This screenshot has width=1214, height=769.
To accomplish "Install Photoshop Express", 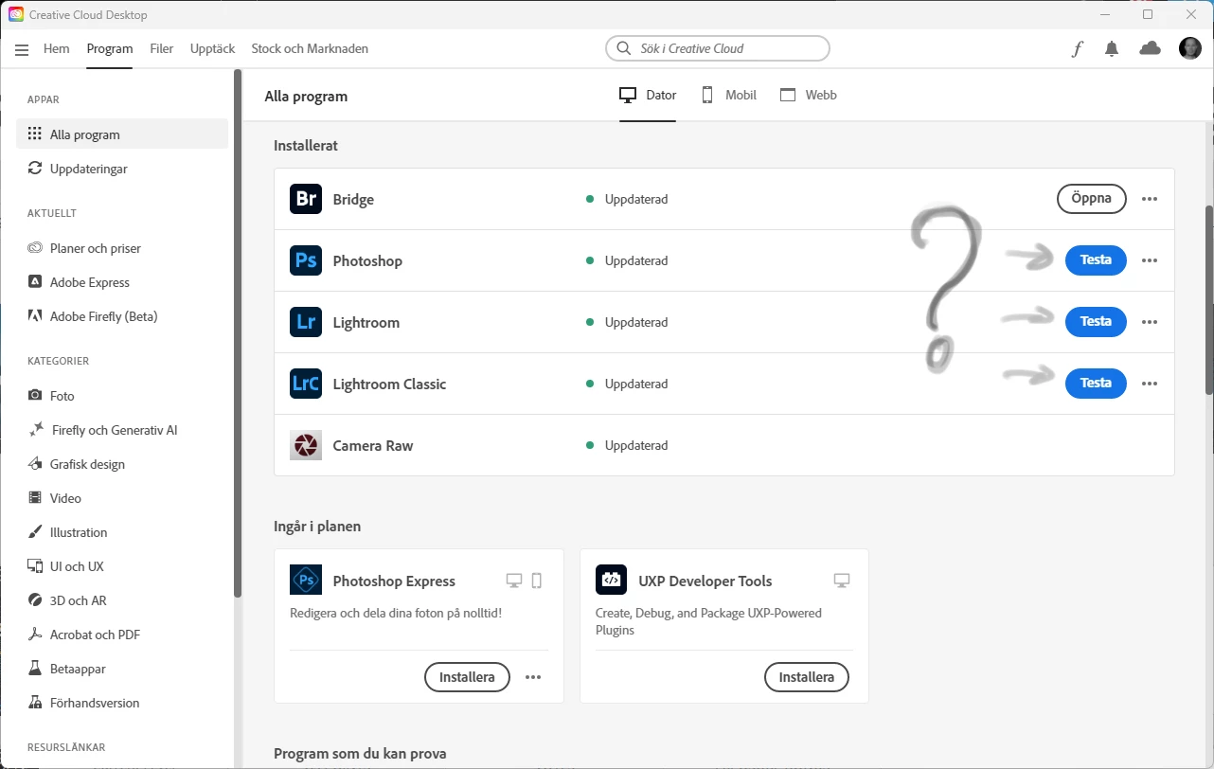I will (467, 677).
